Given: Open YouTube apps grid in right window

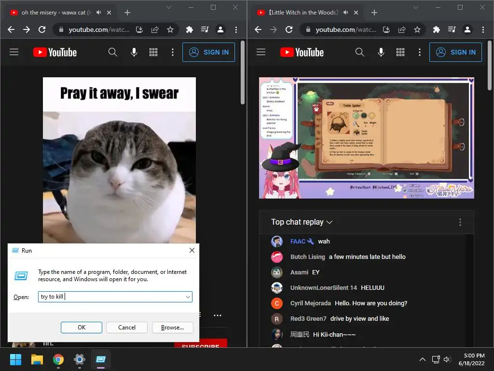Looking at the screenshot, I should click(x=400, y=52).
